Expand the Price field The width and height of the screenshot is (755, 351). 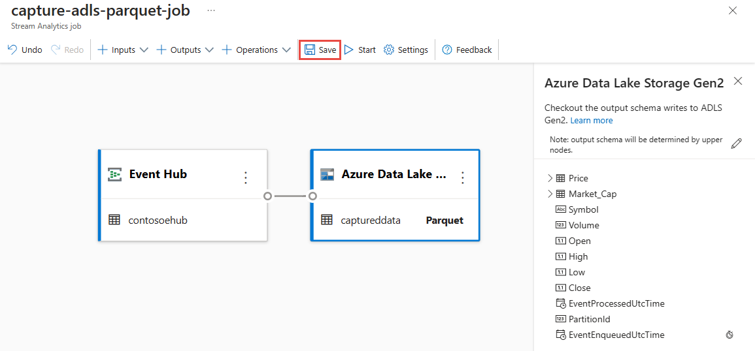tap(550, 178)
